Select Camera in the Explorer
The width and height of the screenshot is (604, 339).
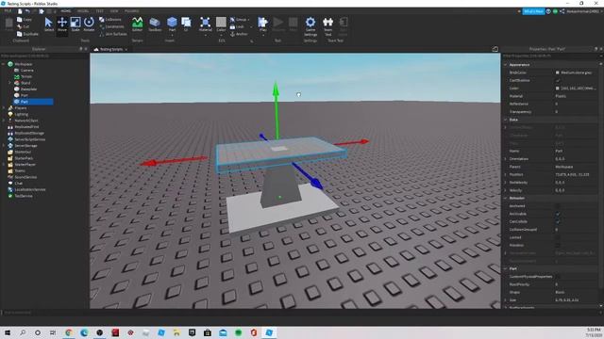point(27,71)
